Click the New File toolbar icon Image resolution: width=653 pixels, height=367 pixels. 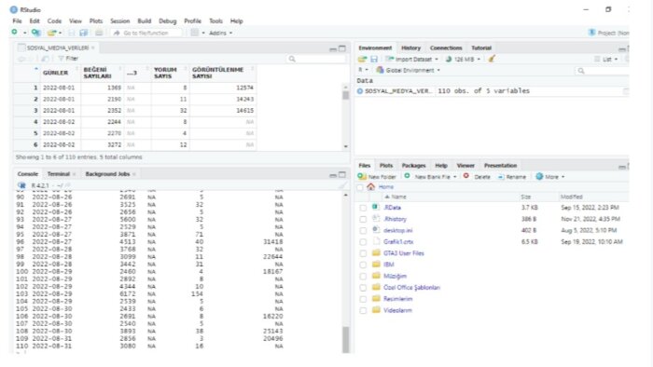(15, 33)
